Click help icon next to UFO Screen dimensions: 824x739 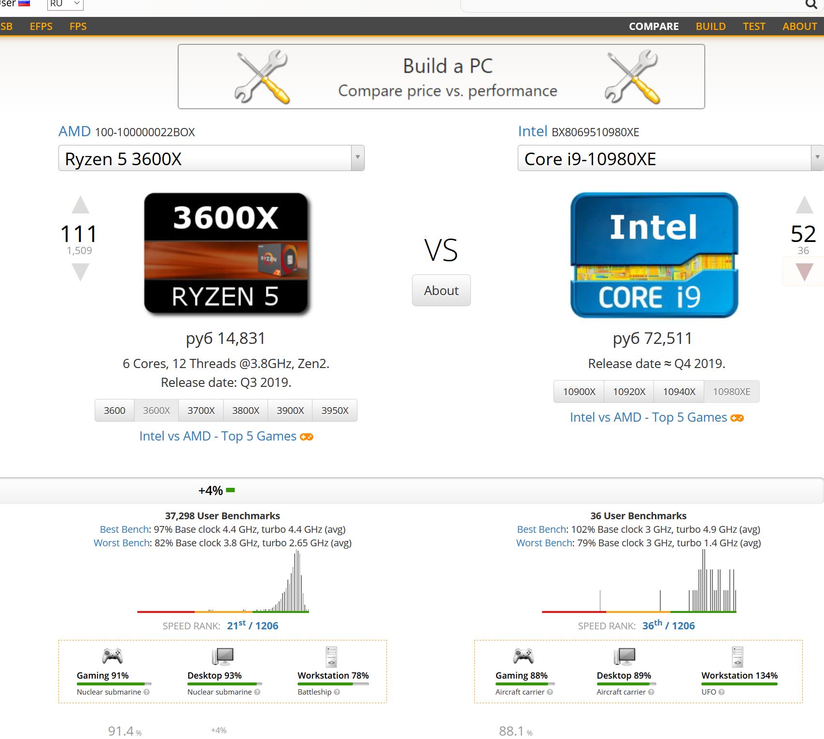point(722,692)
